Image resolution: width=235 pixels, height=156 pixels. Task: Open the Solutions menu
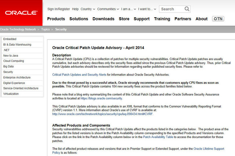(79, 19)
